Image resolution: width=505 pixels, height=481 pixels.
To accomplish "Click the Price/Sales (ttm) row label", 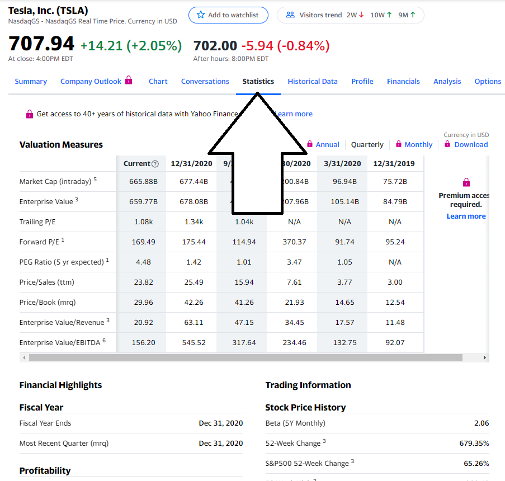I will 47,282.
